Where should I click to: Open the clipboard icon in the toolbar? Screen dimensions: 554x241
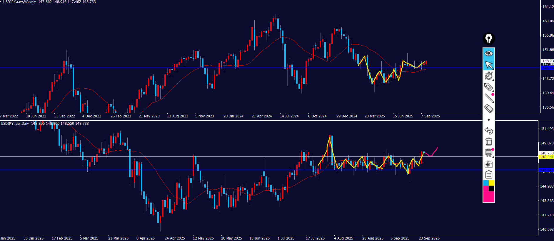(x=488, y=175)
